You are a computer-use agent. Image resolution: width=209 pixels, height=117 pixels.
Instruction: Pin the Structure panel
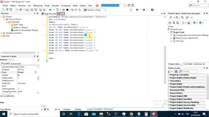[35, 13]
